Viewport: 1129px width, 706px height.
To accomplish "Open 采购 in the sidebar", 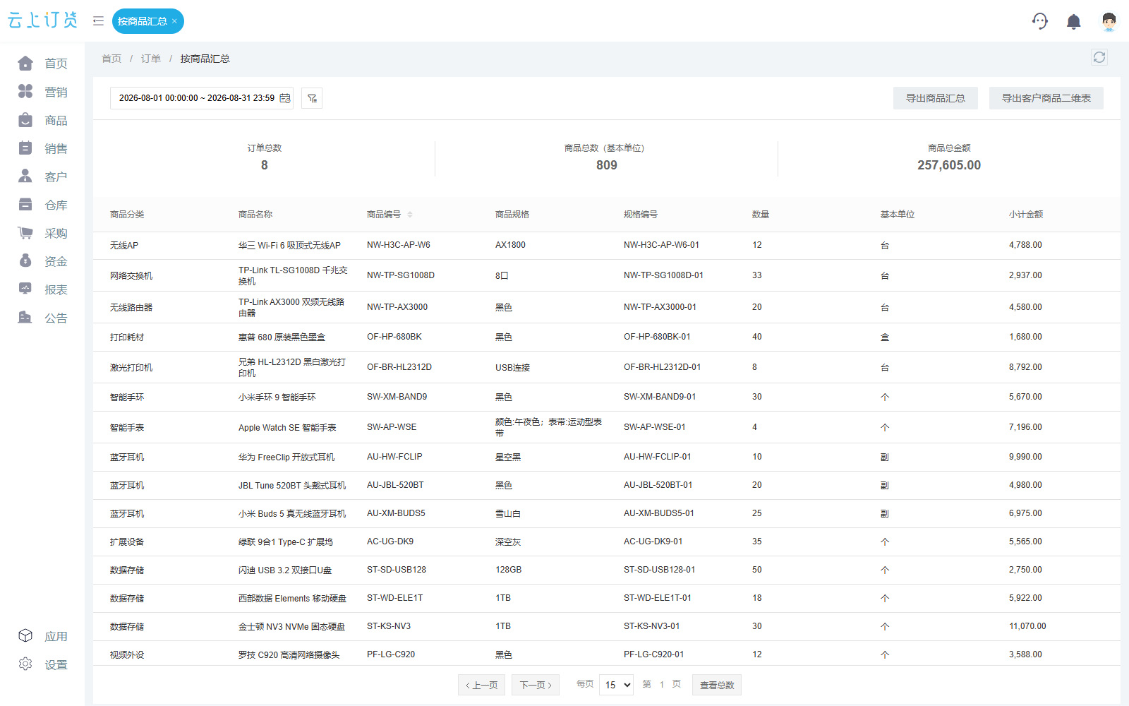I will tap(42, 233).
